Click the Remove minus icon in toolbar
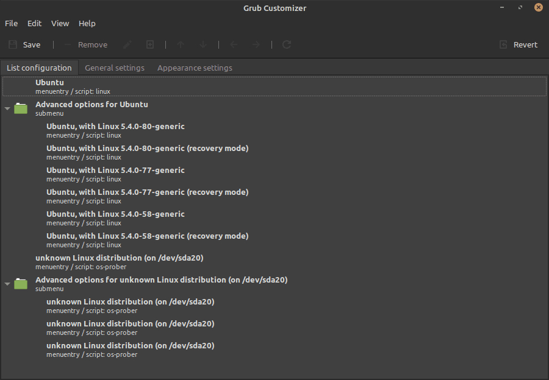The height and width of the screenshot is (380, 549). (x=68, y=44)
